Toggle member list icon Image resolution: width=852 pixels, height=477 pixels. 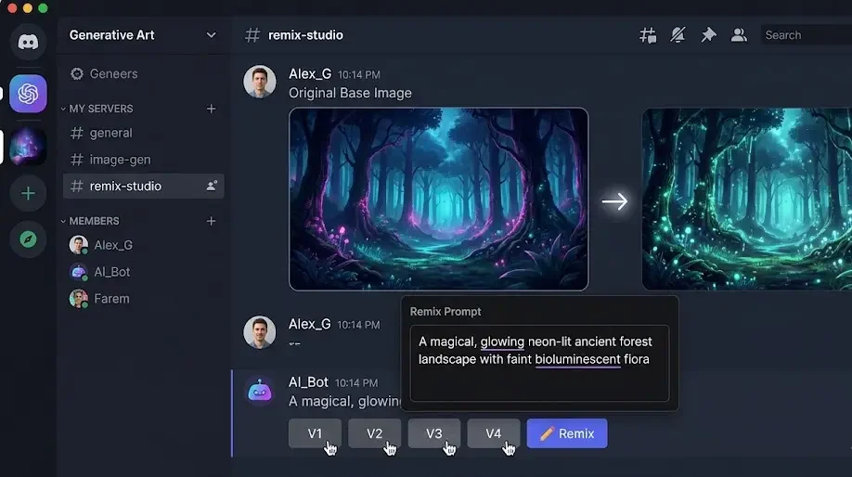[x=739, y=35]
